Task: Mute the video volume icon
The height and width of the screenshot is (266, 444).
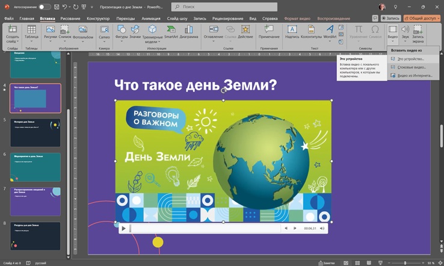Action: [322, 229]
